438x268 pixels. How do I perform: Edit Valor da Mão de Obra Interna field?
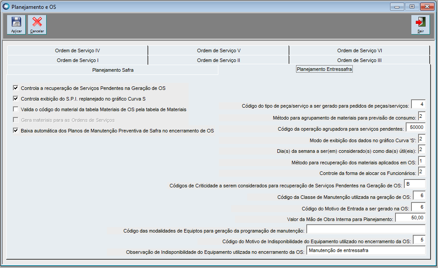(x=410, y=218)
